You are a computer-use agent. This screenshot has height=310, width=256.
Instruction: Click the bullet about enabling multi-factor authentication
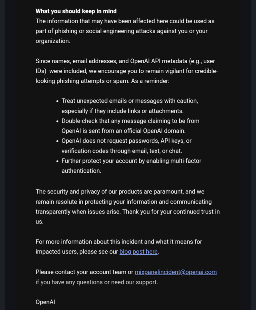[x=131, y=166]
